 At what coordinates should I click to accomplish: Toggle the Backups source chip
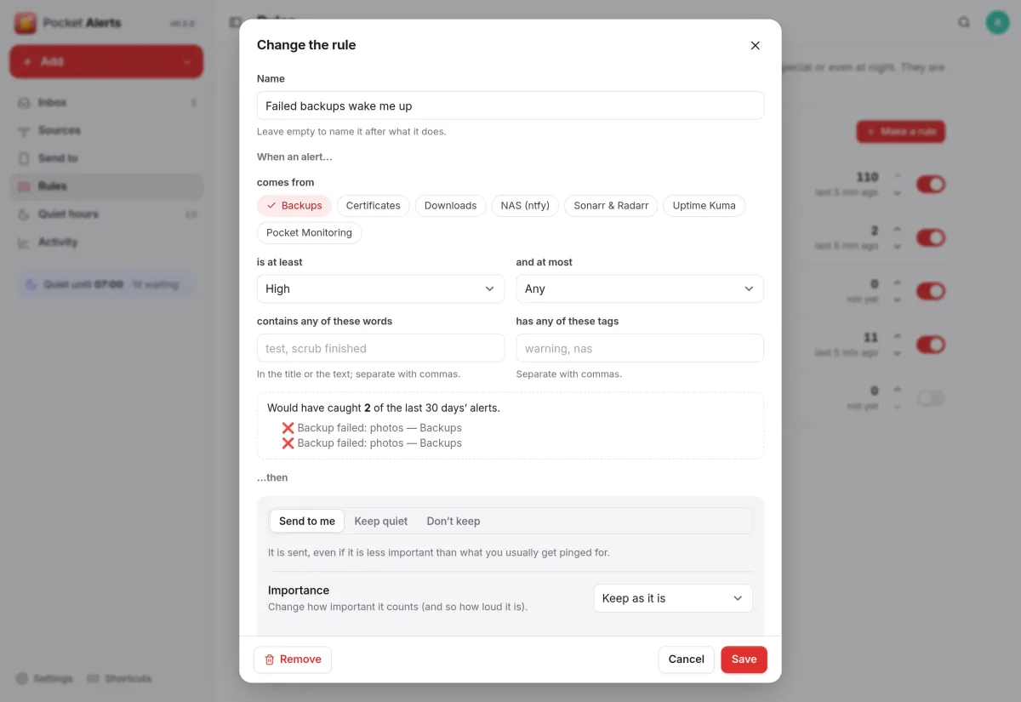[x=294, y=206]
